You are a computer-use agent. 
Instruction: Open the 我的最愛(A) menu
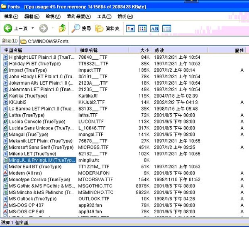[79, 16]
